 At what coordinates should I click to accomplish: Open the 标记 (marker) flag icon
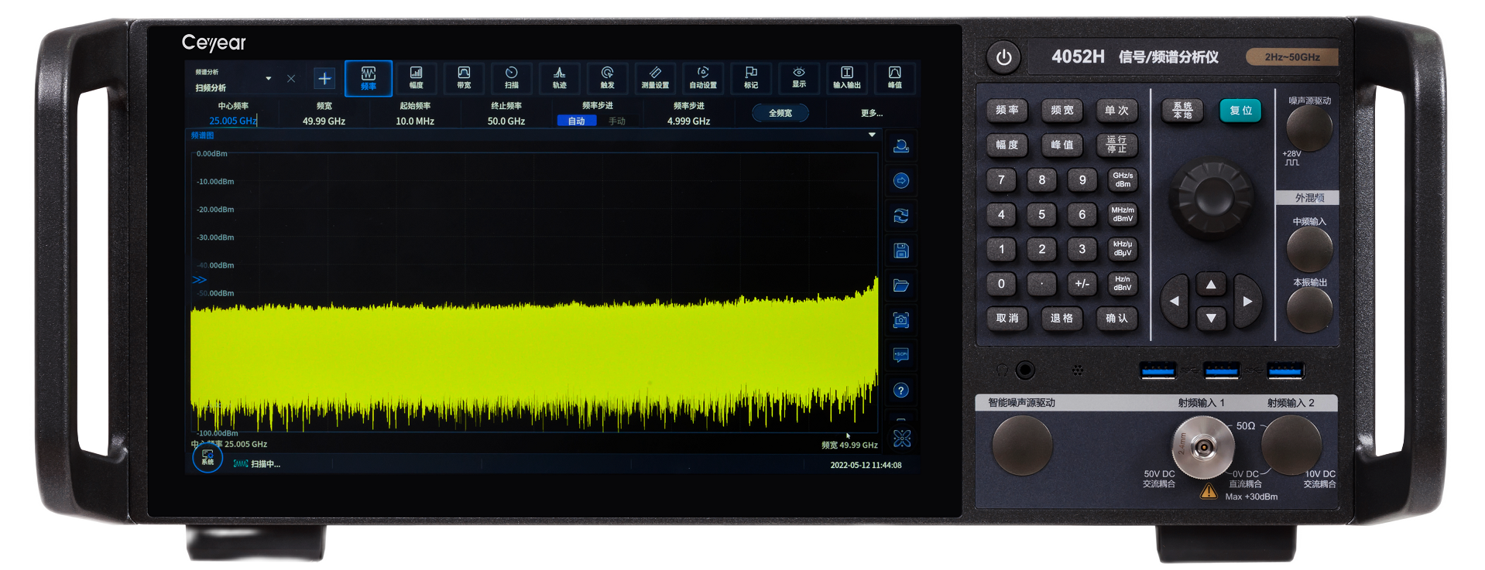(750, 77)
